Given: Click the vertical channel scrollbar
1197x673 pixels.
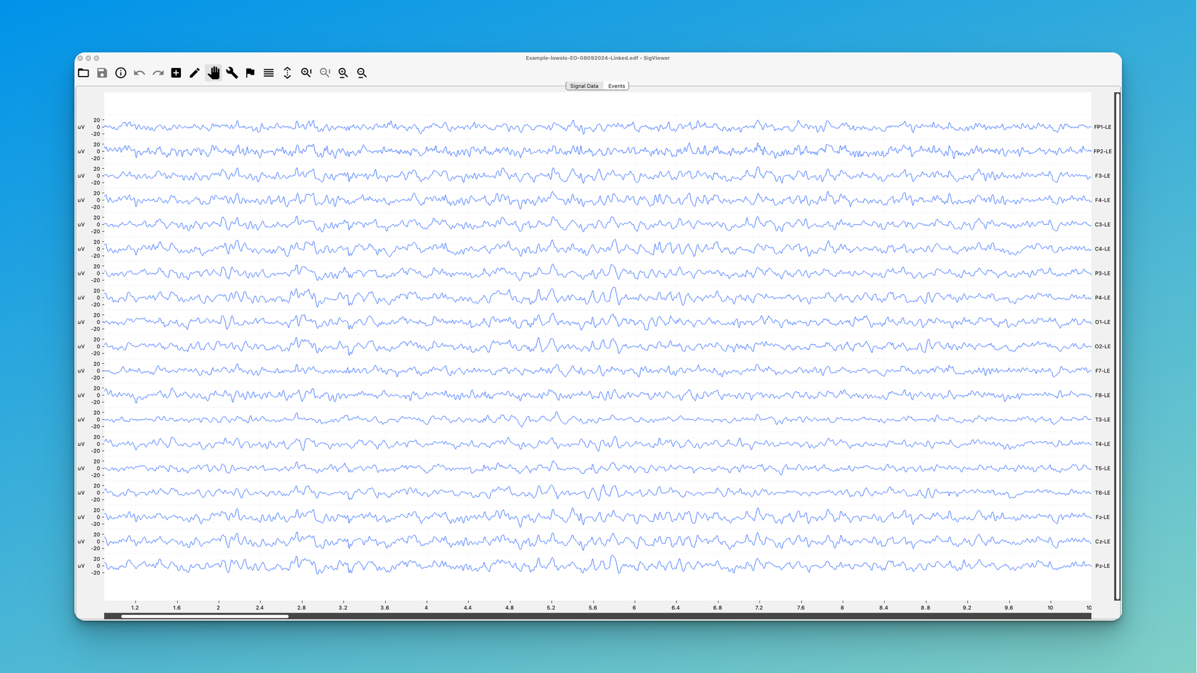Looking at the screenshot, I should tap(1117, 346).
